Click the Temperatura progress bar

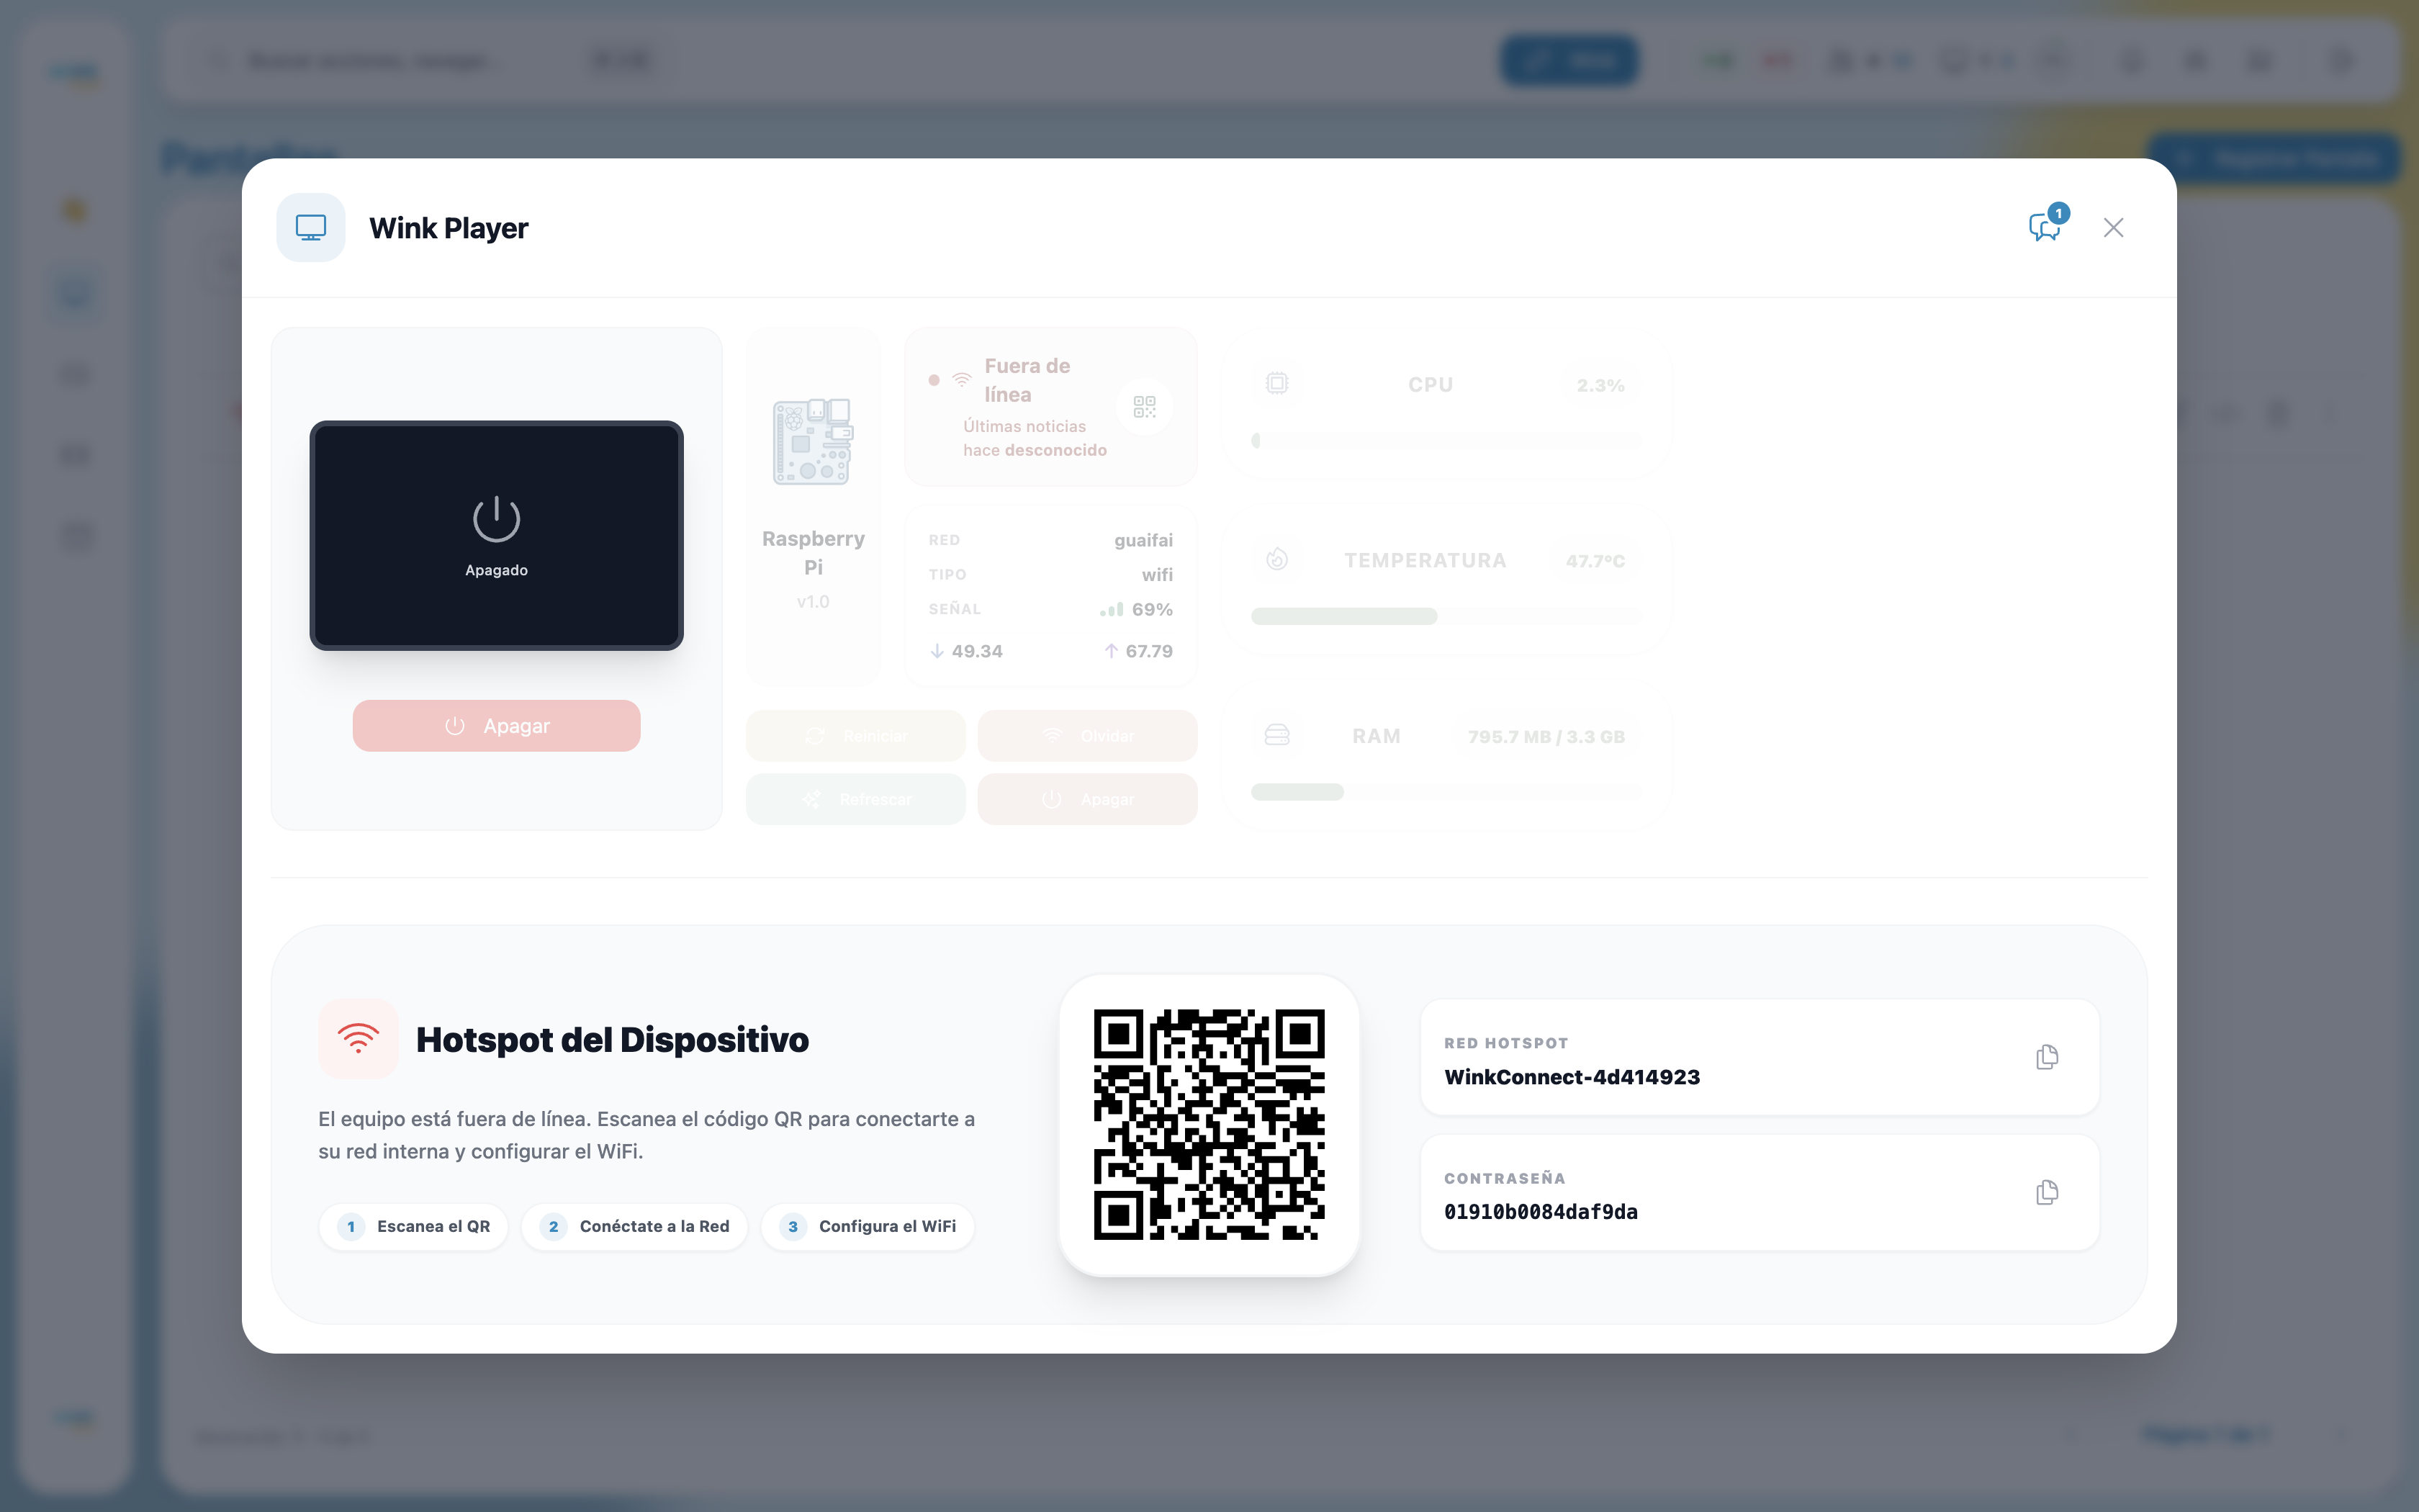click(1446, 617)
